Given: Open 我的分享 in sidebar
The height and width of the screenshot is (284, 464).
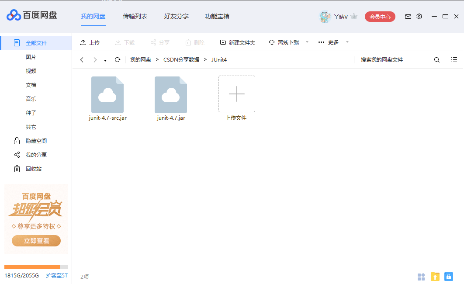Looking at the screenshot, I should click(31, 155).
